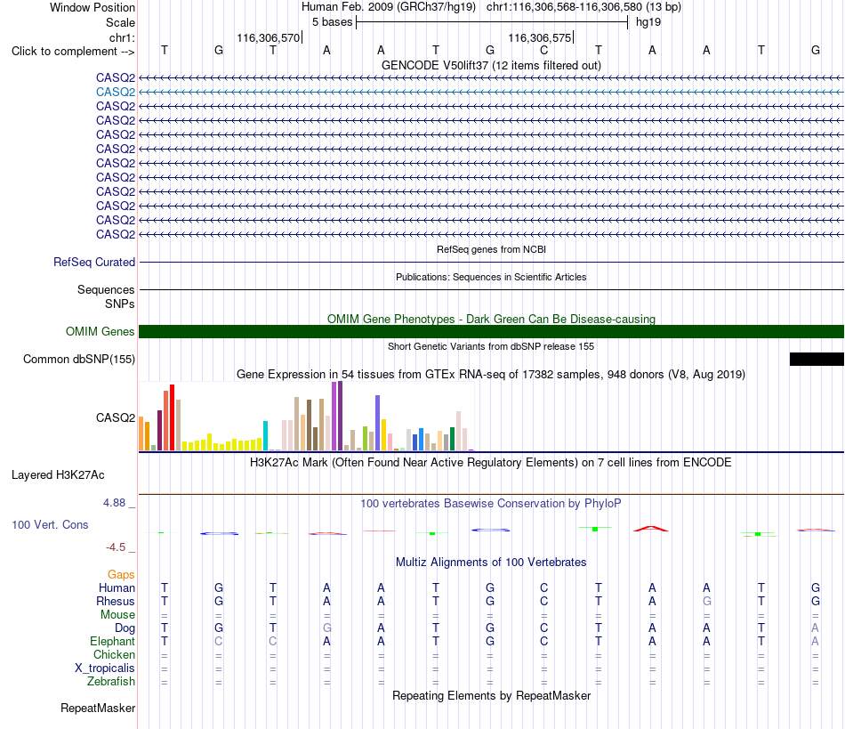Click the Window Position label

(x=93, y=7)
